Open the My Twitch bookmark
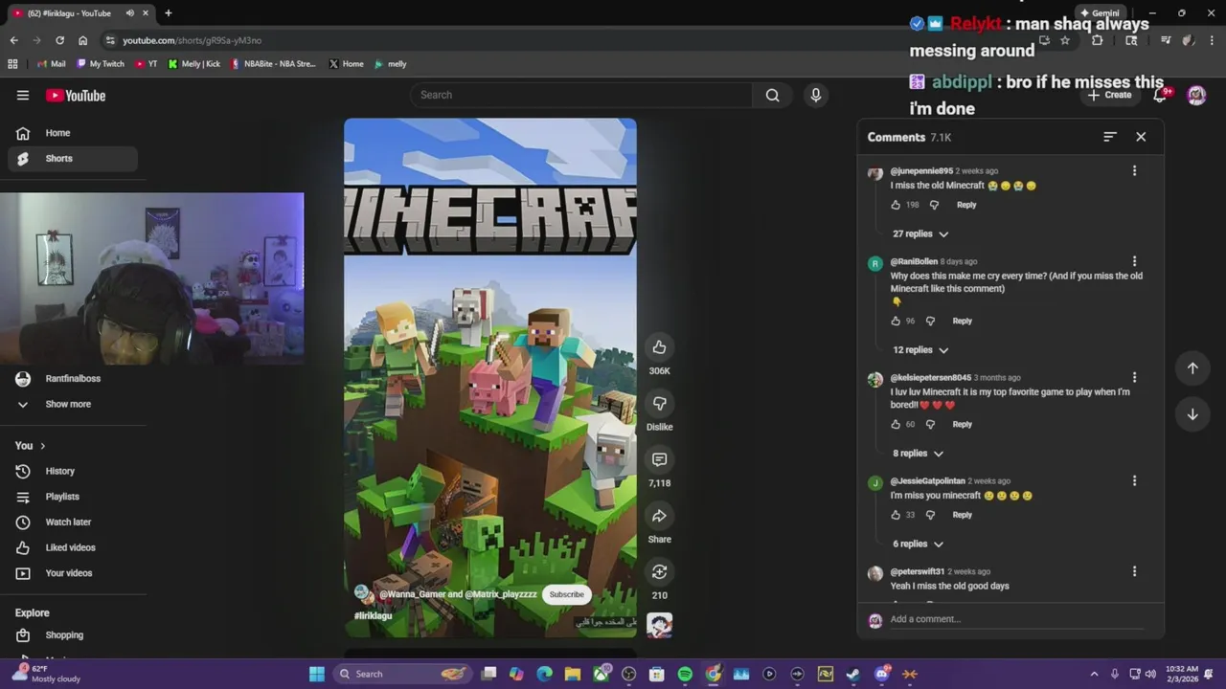 pyautogui.click(x=101, y=64)
